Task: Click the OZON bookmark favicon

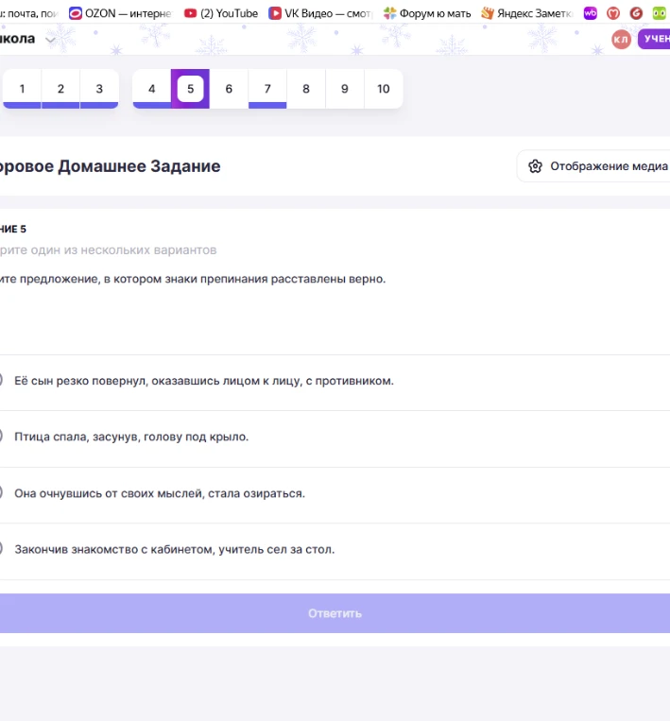Action: (76, 13)
